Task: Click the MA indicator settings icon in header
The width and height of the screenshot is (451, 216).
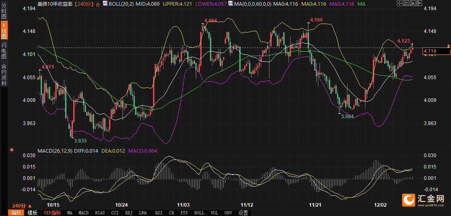Action: pos(231,4)
